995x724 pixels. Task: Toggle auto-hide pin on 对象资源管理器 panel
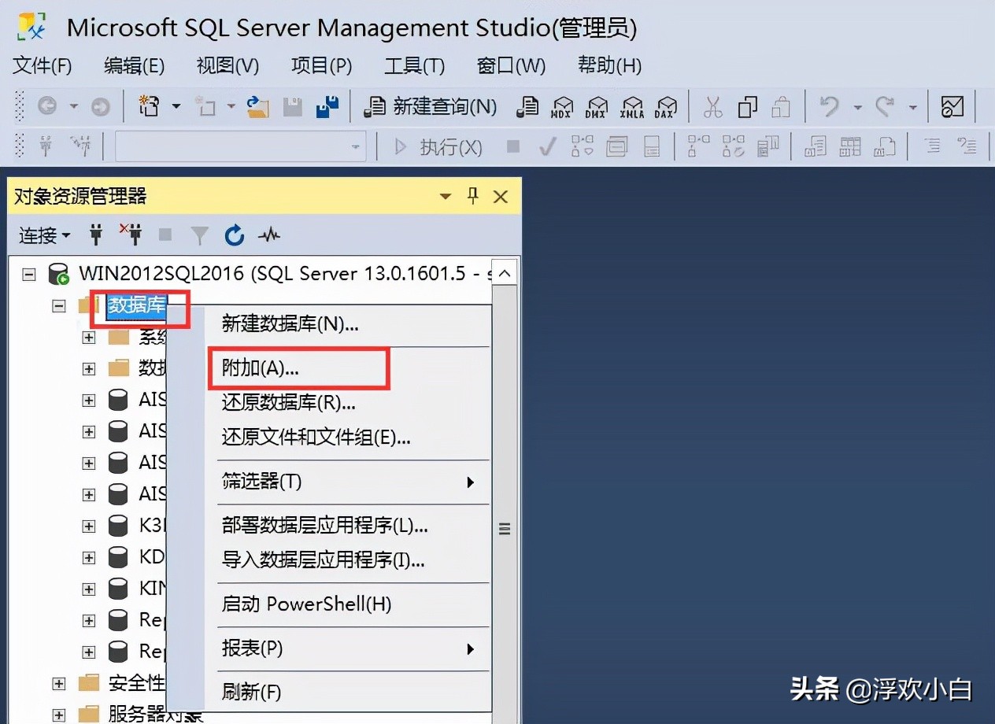472,196
